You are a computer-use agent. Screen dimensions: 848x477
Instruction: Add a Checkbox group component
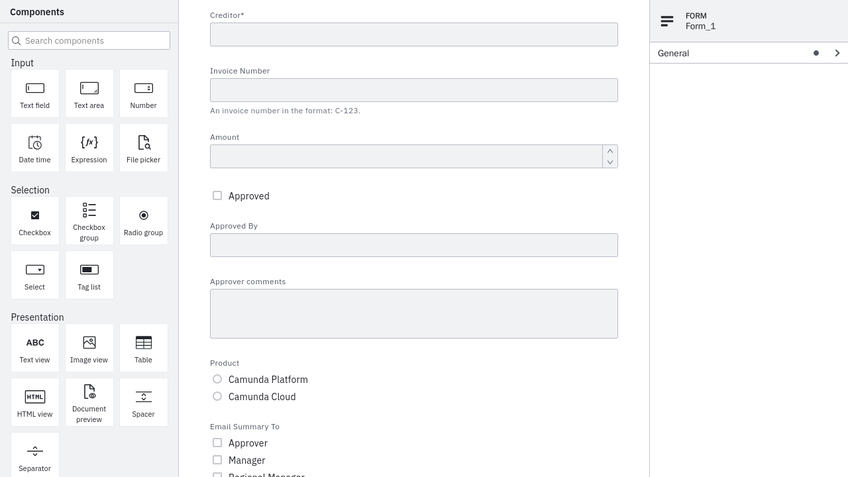pyautogui.click(x=89, y=221)
